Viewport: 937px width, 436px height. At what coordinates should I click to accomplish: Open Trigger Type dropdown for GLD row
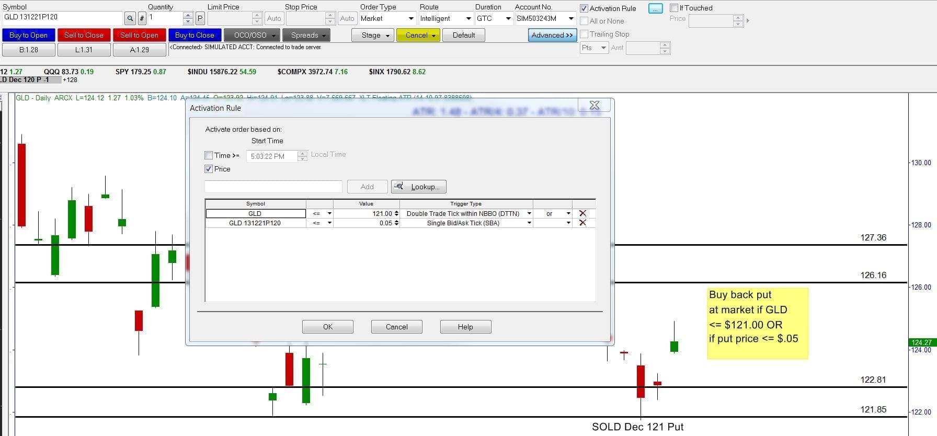[529, 213]
